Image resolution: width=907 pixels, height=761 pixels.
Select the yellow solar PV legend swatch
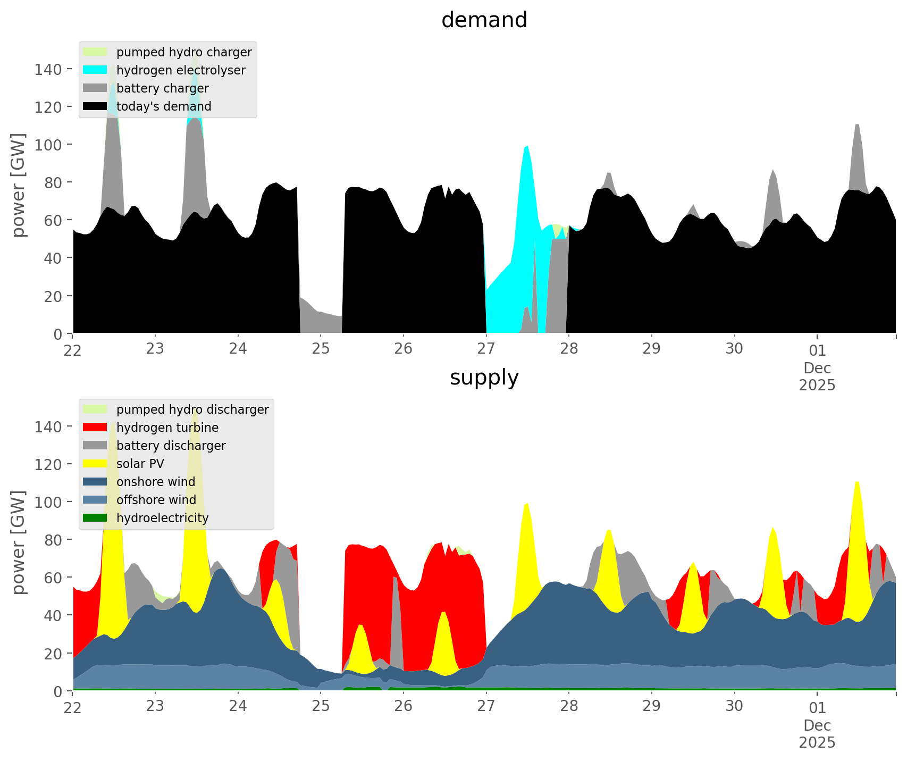[95, 464]
